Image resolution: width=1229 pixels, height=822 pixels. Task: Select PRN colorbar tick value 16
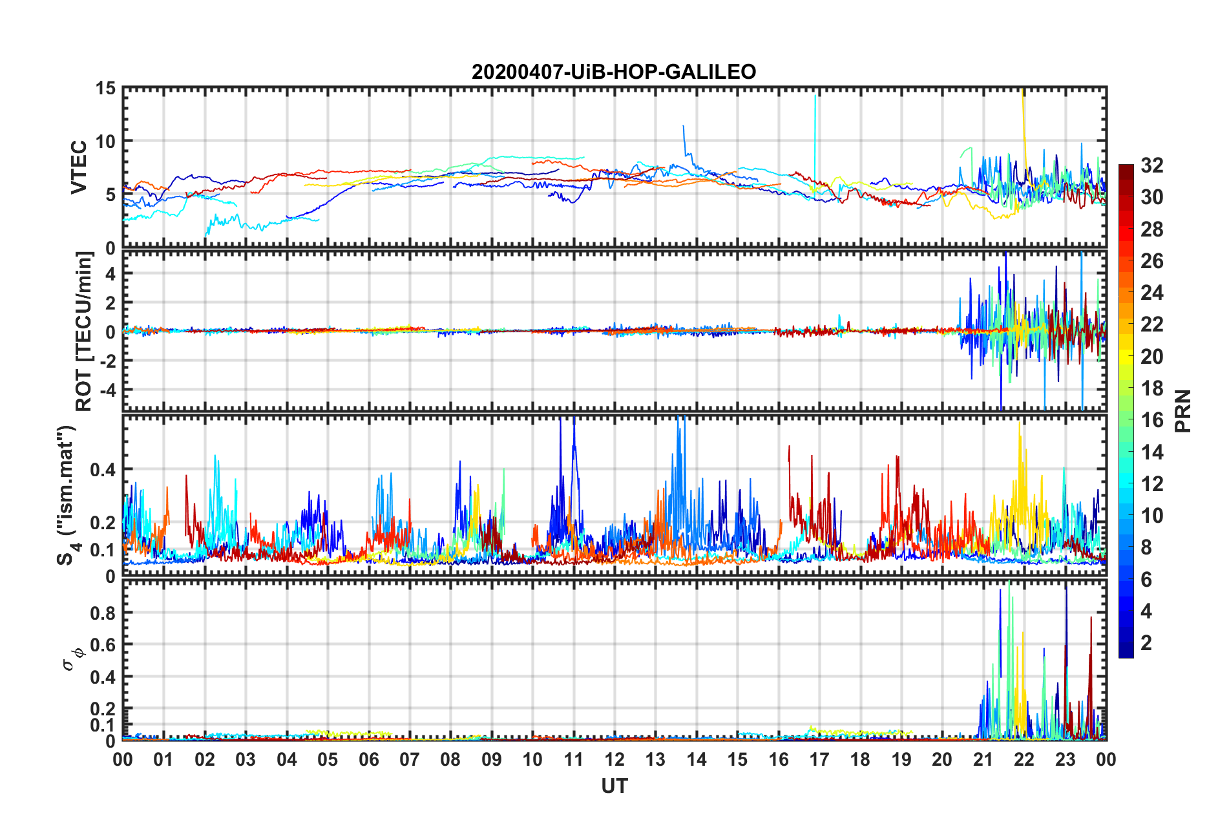pos(1151,420)
